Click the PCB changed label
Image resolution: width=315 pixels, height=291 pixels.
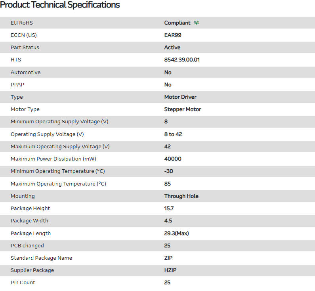27,246
